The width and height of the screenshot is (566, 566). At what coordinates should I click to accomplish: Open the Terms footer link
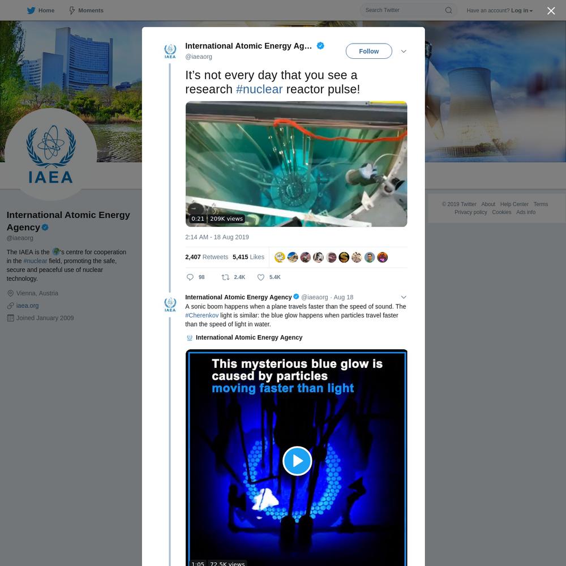[541, 204]
